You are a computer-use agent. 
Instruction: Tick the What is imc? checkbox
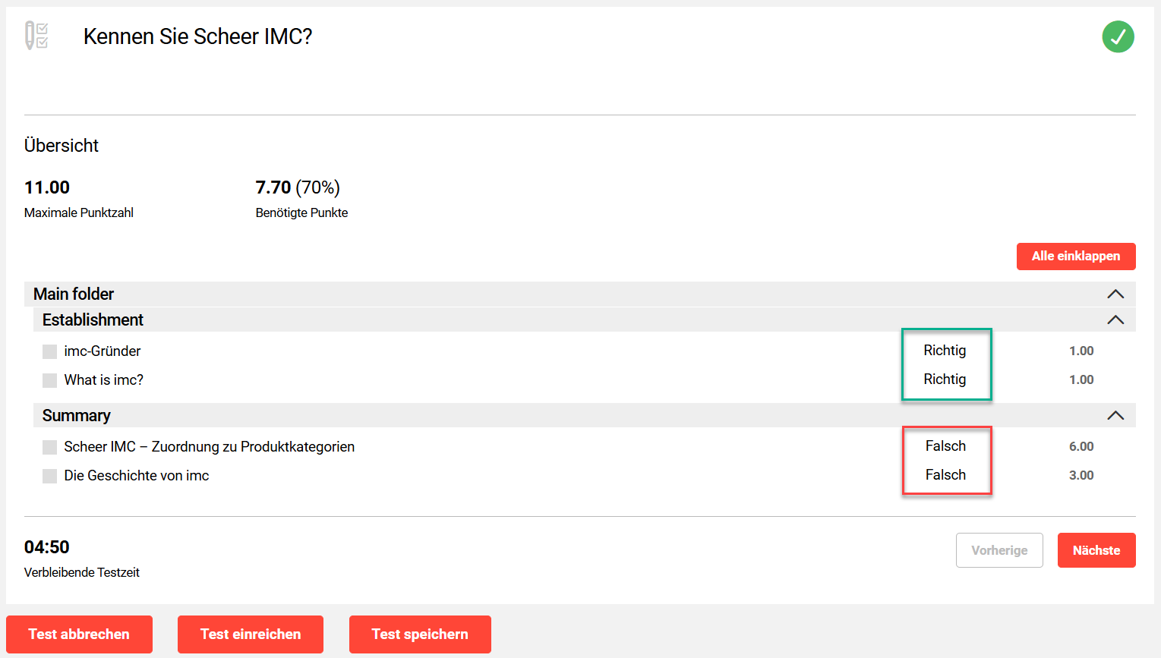click(50, 380)
